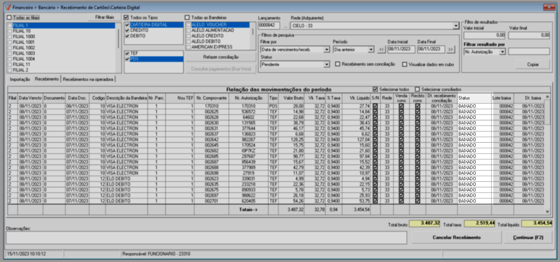Expand the Status dropdown showing Pendente
This screenshot has height=262, width=560.
pyautogui.click(x=327, y=65)
